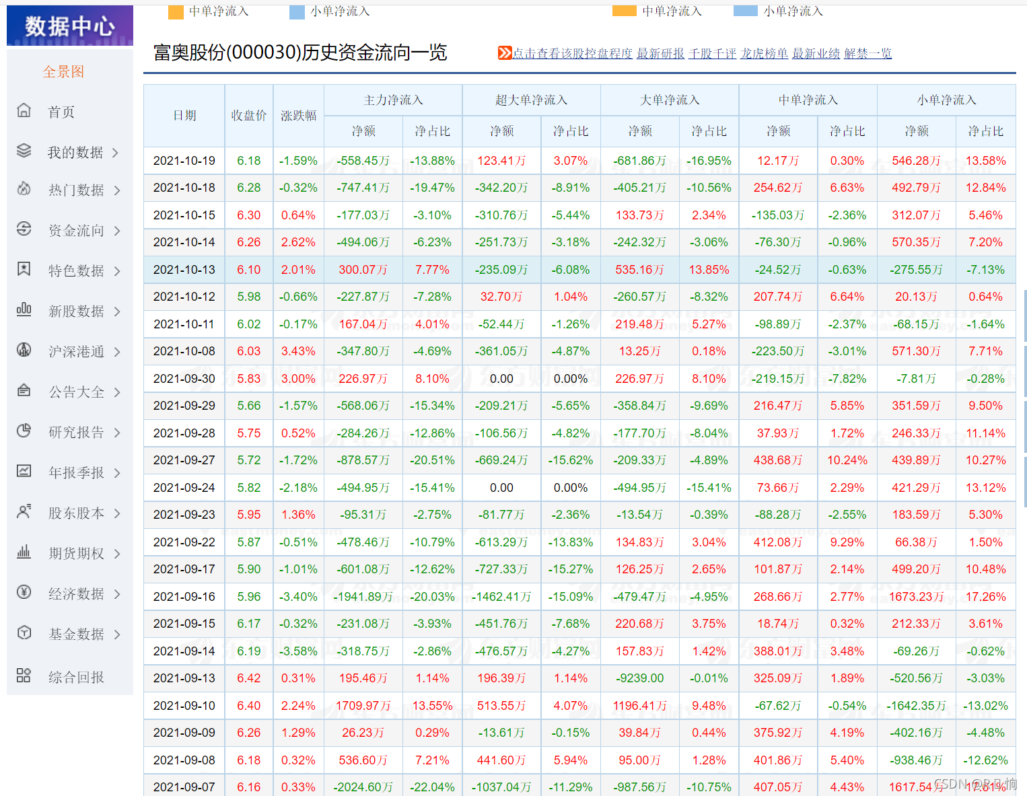Click the layers icon for 我的数据
Screen dimensions: 1027x796
click(24, 151)
